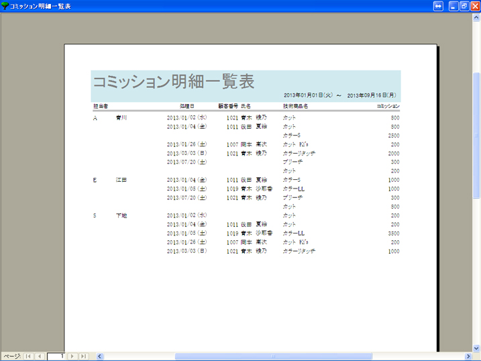Click the vertical scrollbar down arrow
The width and height of the screenshot is (481, 361).
click(476, 348)
